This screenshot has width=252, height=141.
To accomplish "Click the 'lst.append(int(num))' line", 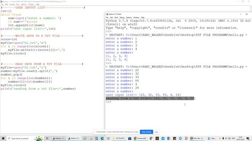I will click(26, 25).
